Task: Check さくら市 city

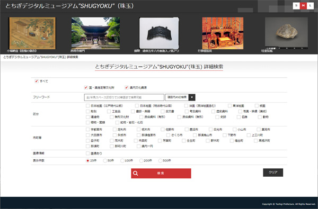Action: 168,135
